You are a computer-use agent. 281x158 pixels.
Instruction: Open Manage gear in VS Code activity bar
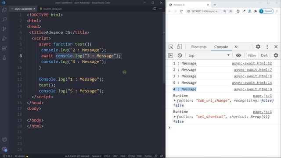tap(4, 149)
